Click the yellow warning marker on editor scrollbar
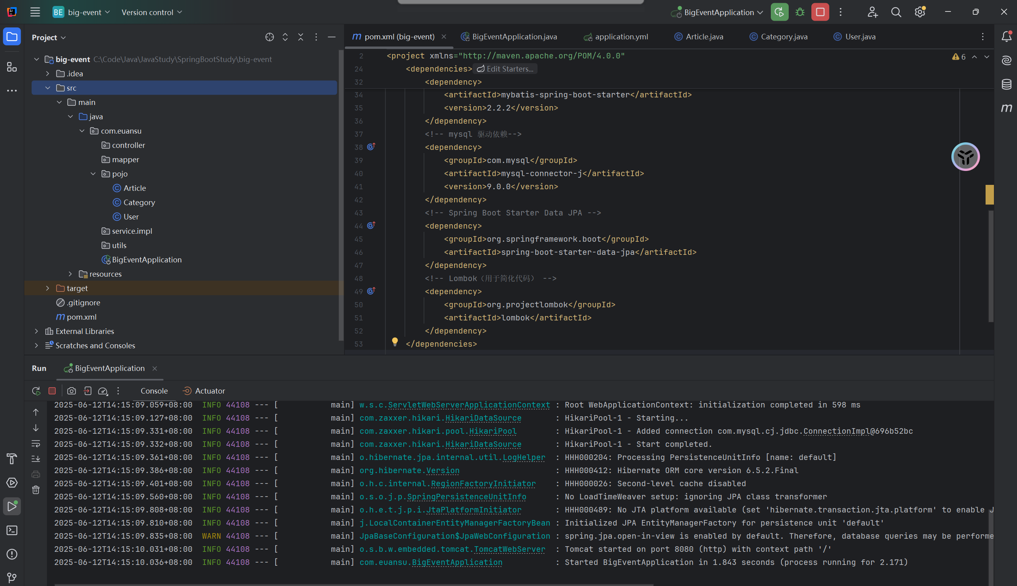The height and width of the screenshot is (586, 1017). [989, 195]
